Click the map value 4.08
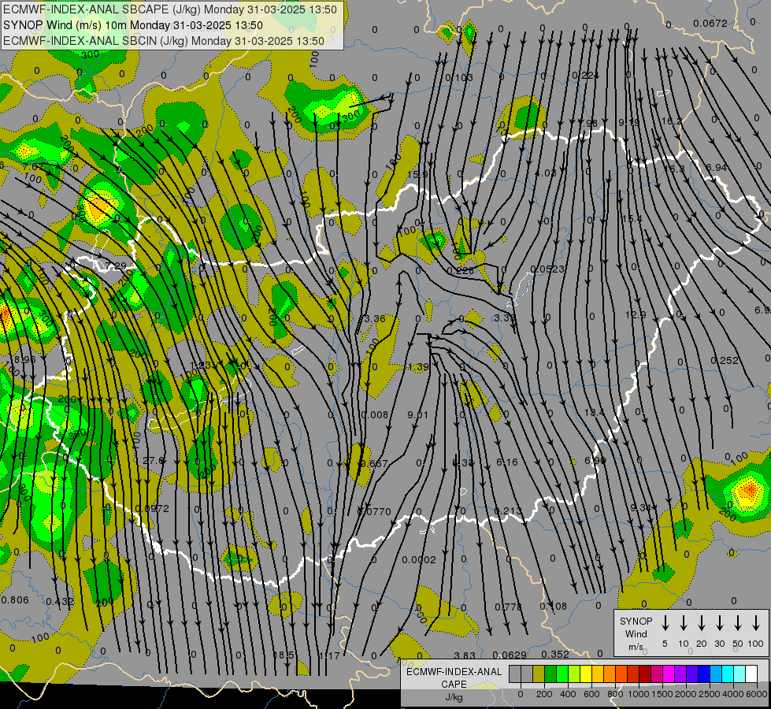The image size is (771, 709). click(x=545, y=173)
